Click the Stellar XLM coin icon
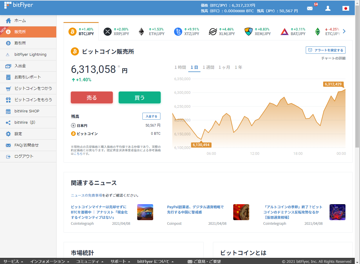The image size is (360, 264). pos(213,32)
